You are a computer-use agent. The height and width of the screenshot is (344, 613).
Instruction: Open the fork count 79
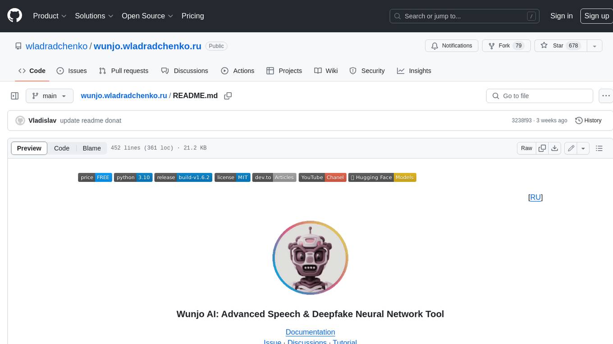pyautogui.click(x=518, y=46)
